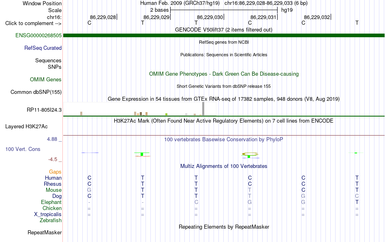Click Short Genetic Variants from dbSNP title
The width and height of the screenshot is (385, 242).
coord(224,86)
